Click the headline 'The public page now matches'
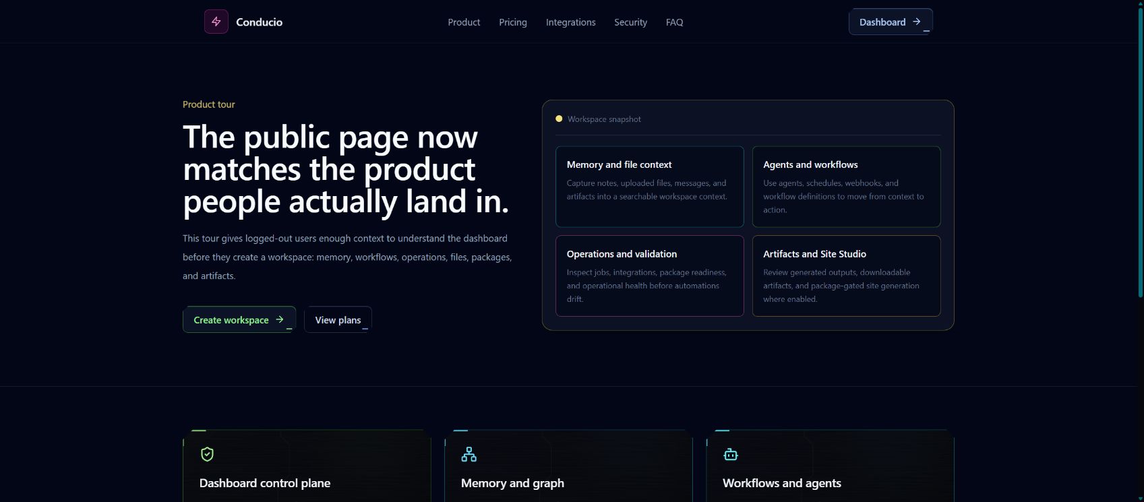1144x502 pixels. [346, 169]
